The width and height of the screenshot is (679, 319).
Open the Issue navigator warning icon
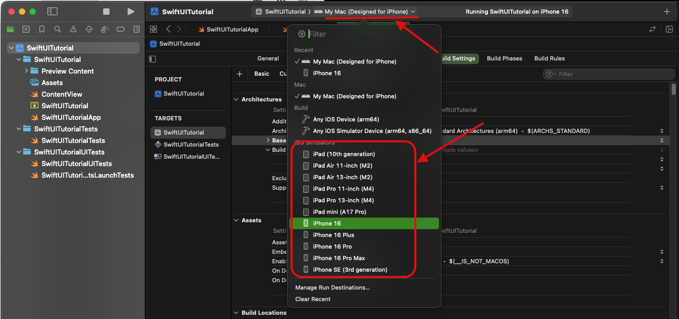tap(73, 29)
